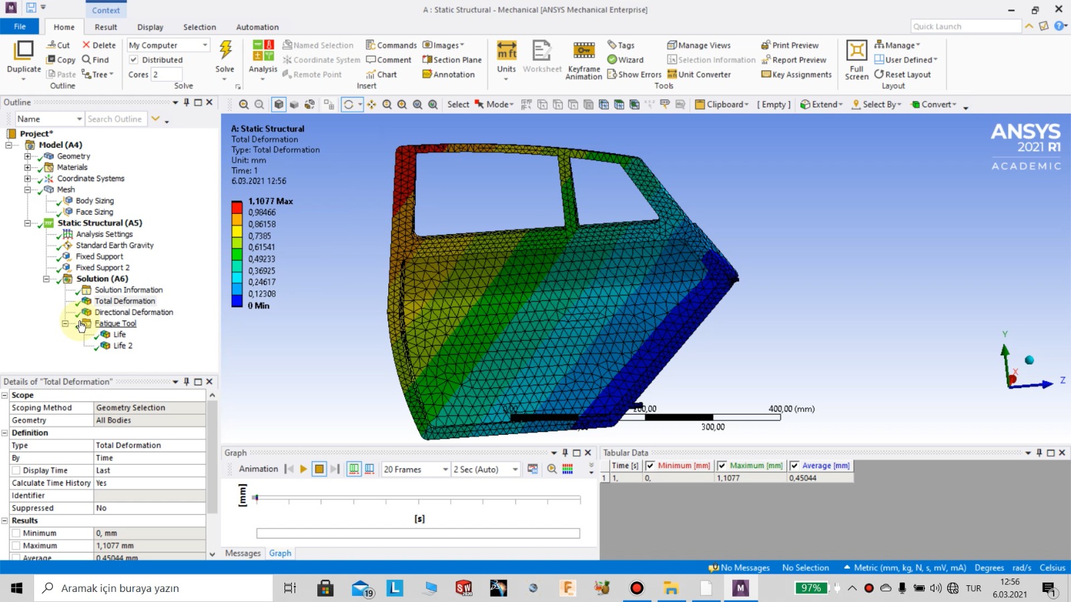The image size is (1071, 602).
Task: Check the Display Time property checkbox
Action: [x=16, y=470]
